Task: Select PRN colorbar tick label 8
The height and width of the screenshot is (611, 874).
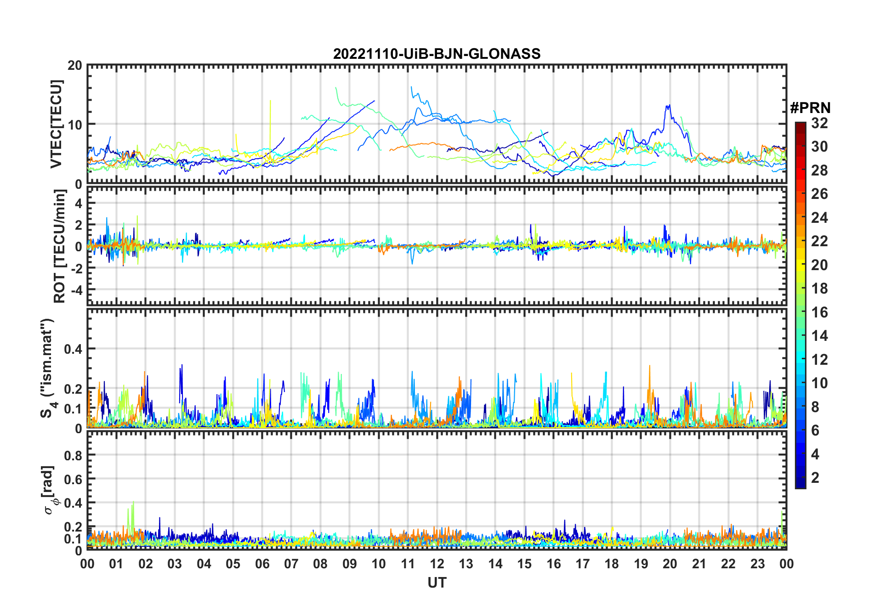Action: click(815, 407)
